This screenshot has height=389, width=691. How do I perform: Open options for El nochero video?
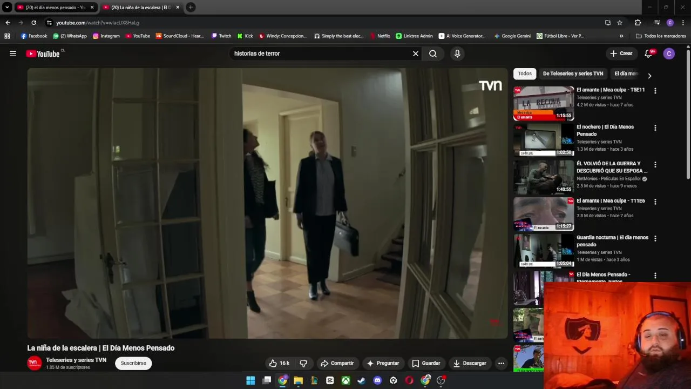click(x=655, y=128)
